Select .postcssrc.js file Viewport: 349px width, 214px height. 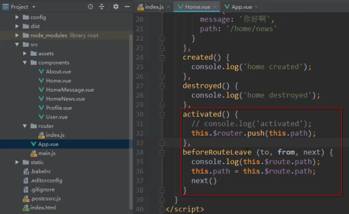click(45, 199)
